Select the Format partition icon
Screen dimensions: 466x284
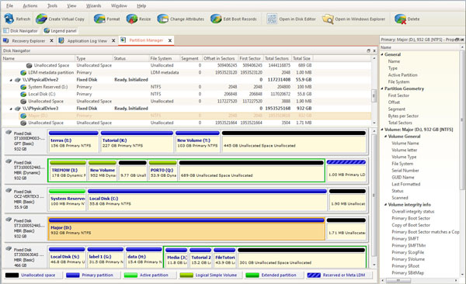(99, 19)
